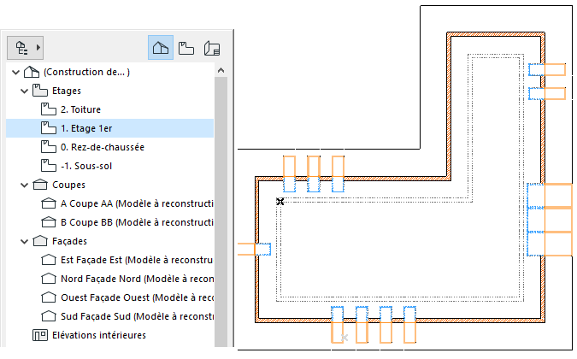Click the B Coupe BB section icon
The image size is (577, 359).
(49, 222)
